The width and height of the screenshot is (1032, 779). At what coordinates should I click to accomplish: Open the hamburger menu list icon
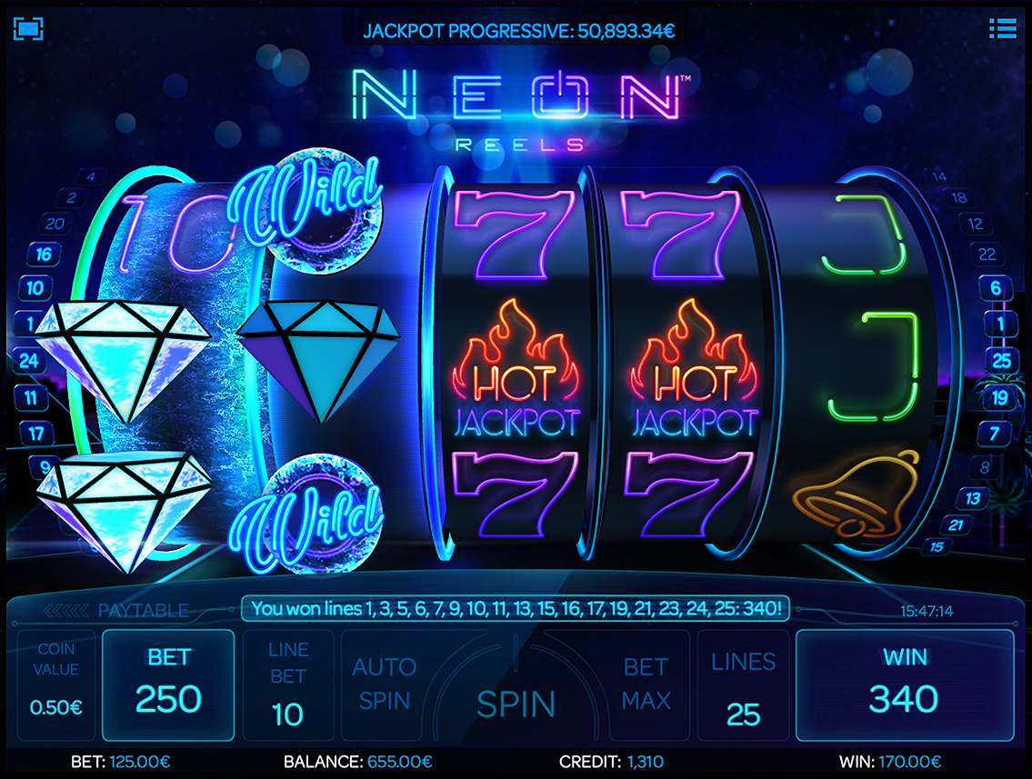(1002, 28)
